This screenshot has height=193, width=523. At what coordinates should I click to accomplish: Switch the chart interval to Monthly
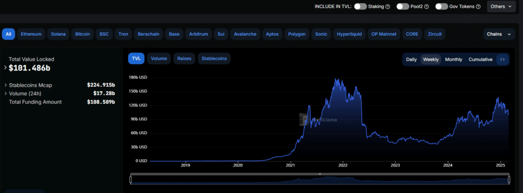(454, 60)
